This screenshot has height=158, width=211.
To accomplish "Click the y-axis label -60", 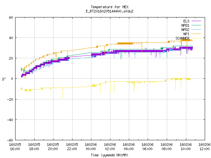I will pyautogui.click(x=10, y=140).
